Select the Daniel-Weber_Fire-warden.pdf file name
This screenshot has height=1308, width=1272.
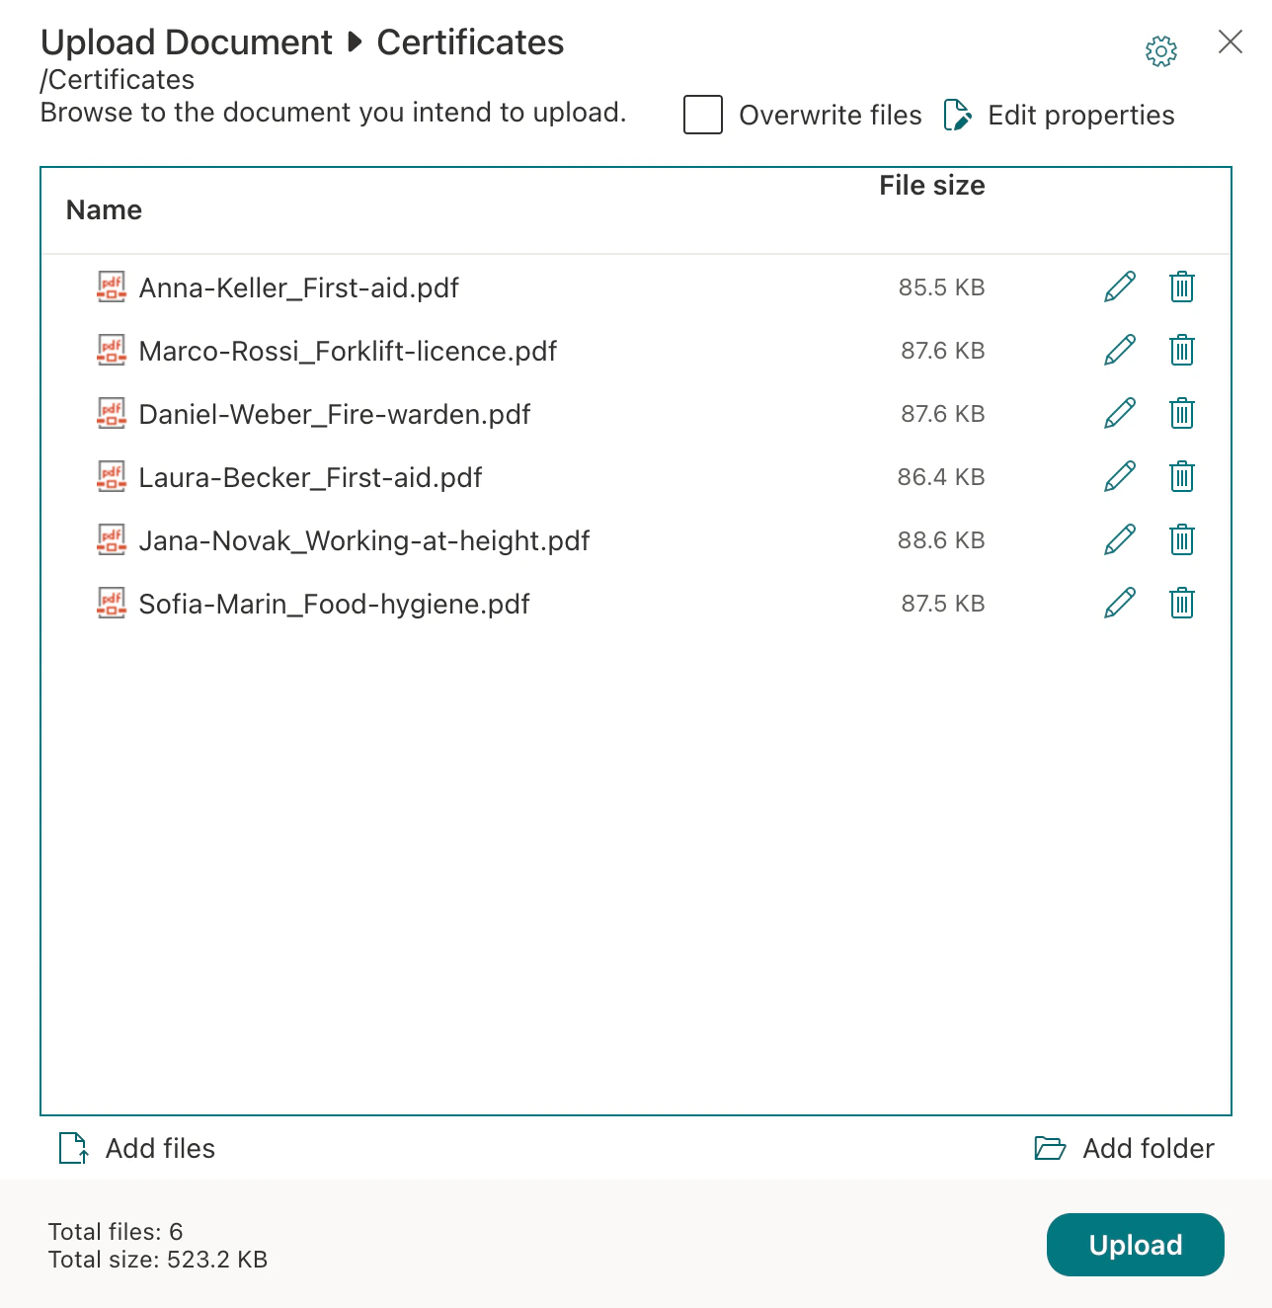[335, 414]
